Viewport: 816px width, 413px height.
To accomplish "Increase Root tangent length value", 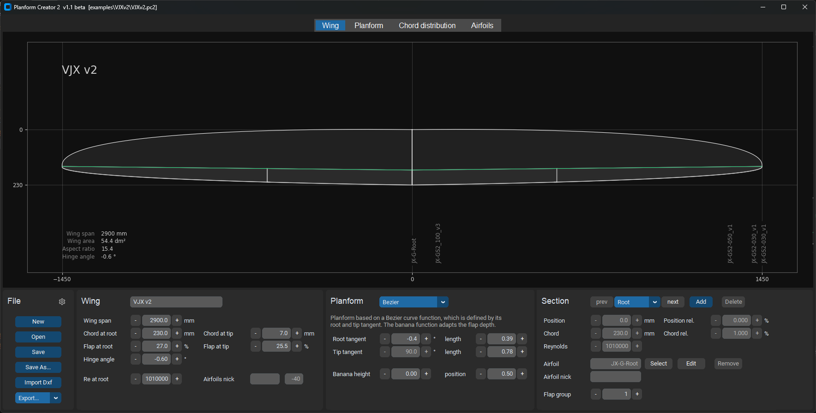I will tap(522, 339).
